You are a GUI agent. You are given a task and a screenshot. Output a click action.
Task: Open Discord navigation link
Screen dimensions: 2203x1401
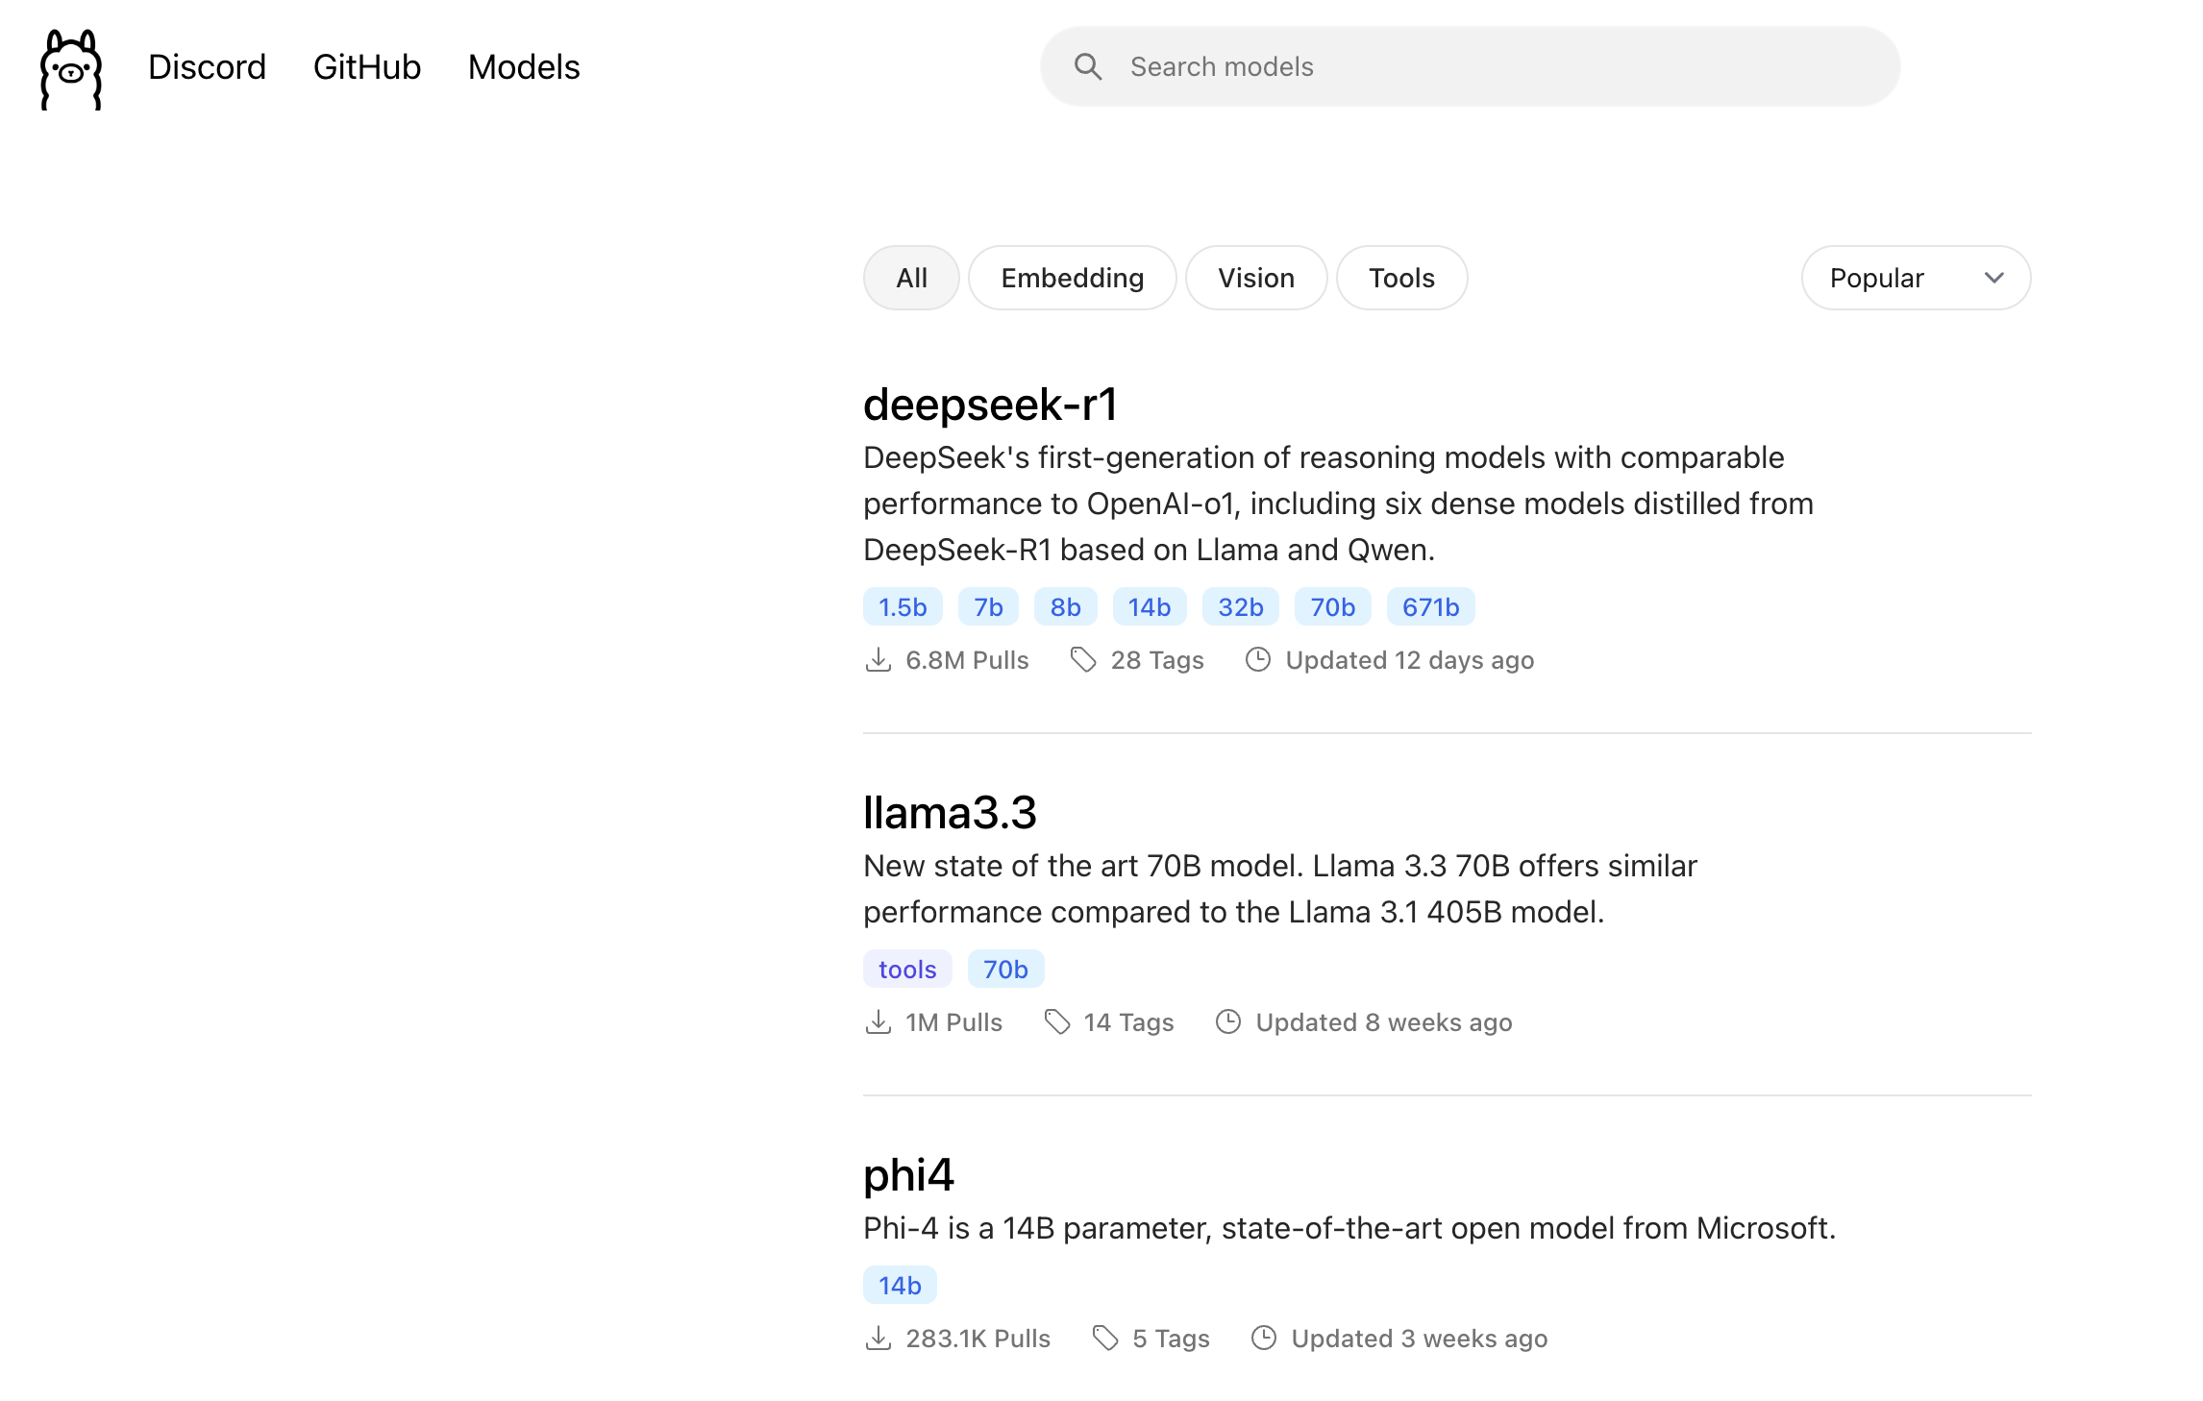coord(207,67)
